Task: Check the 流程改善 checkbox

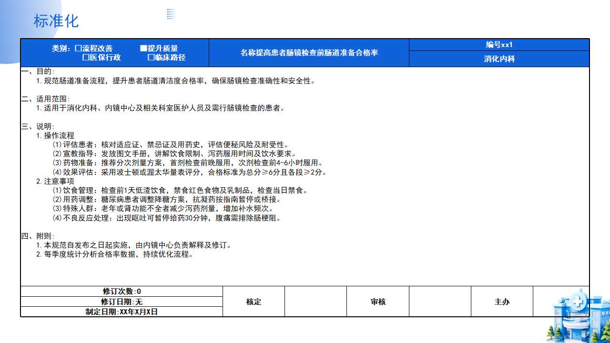Action: 78,49
